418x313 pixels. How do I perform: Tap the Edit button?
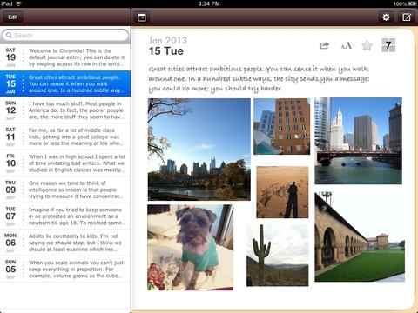coord(13,17)
